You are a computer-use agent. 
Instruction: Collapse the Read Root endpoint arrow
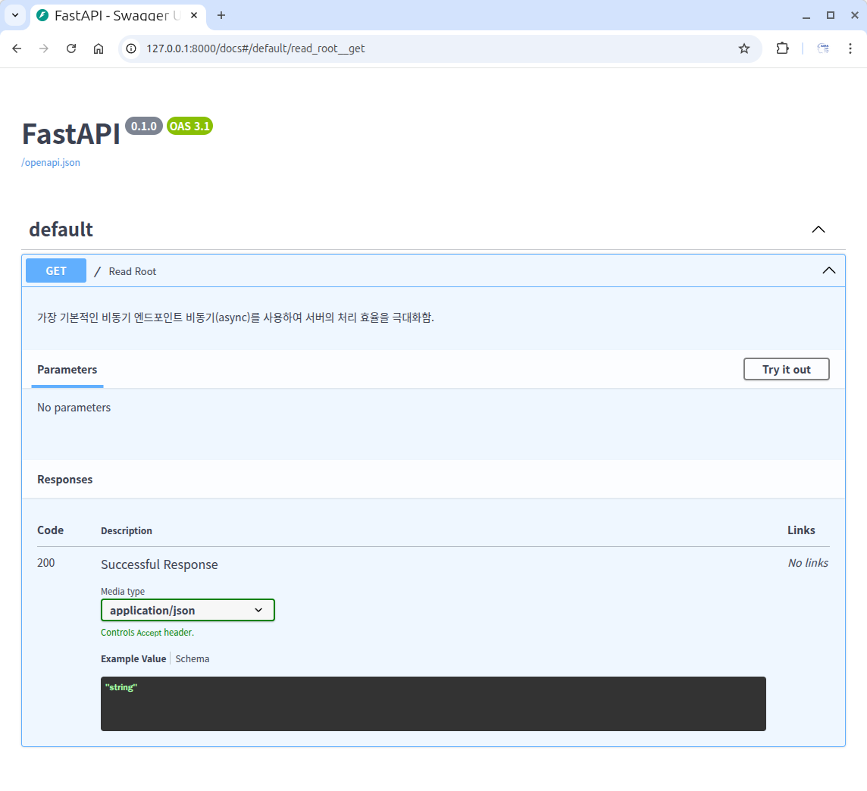tap(829, 270)
